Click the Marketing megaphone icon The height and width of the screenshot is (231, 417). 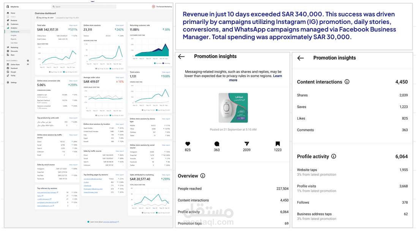pyautogui.click(x=8, y=47)
